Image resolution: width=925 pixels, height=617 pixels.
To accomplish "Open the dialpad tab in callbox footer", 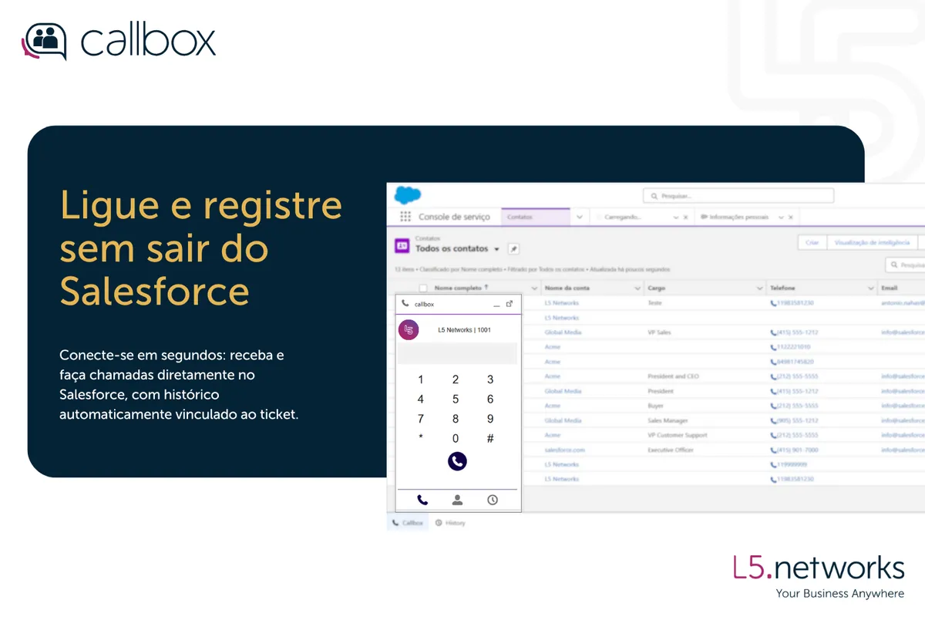I will tap(422, 500).
